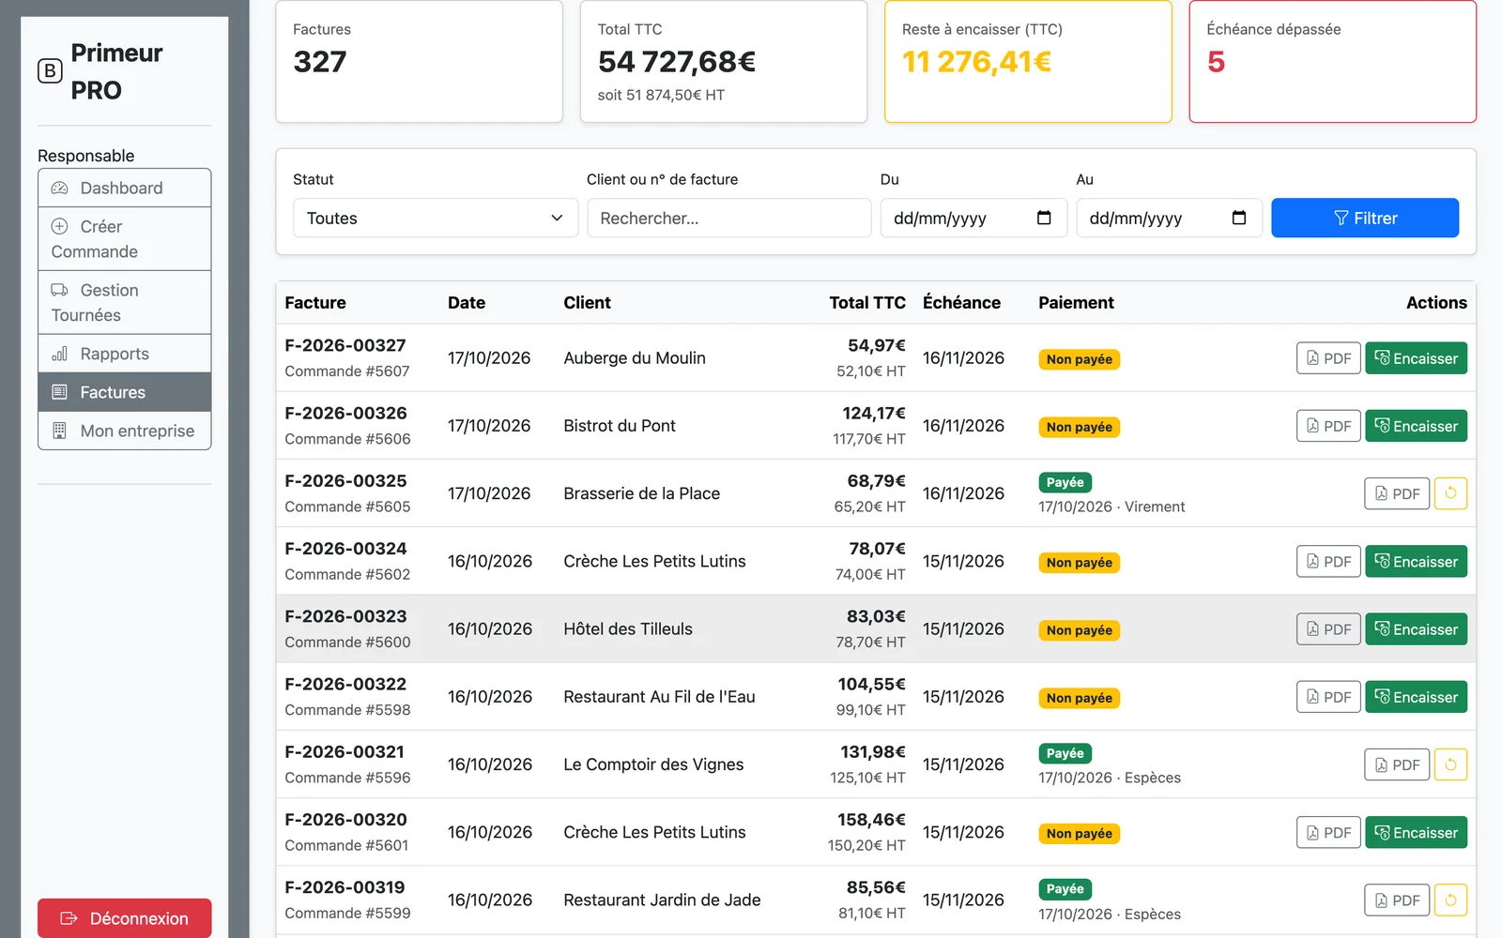This screenshot has width=1502, height=938.
Task: Open Mon entreprise settings
Action: pyautogui.click(x=125, y=431)
